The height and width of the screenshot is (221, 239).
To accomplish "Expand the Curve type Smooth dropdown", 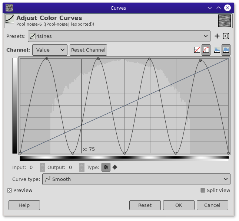I will tap(136, 179).
